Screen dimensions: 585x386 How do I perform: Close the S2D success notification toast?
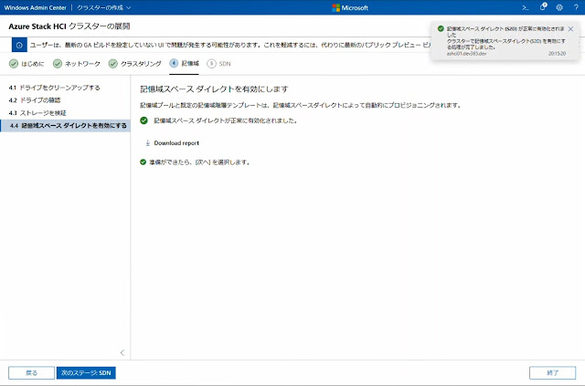[570, 29]
